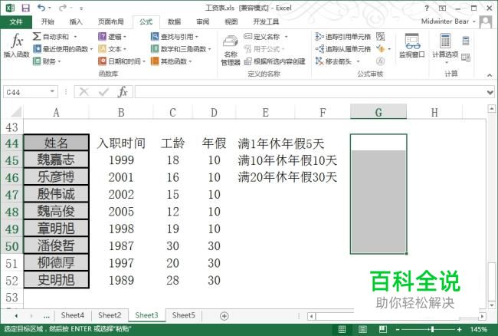498x336 pixels.
Task: Open Lookup & Reference (查找与引用) functions
Action: point(175,37)
